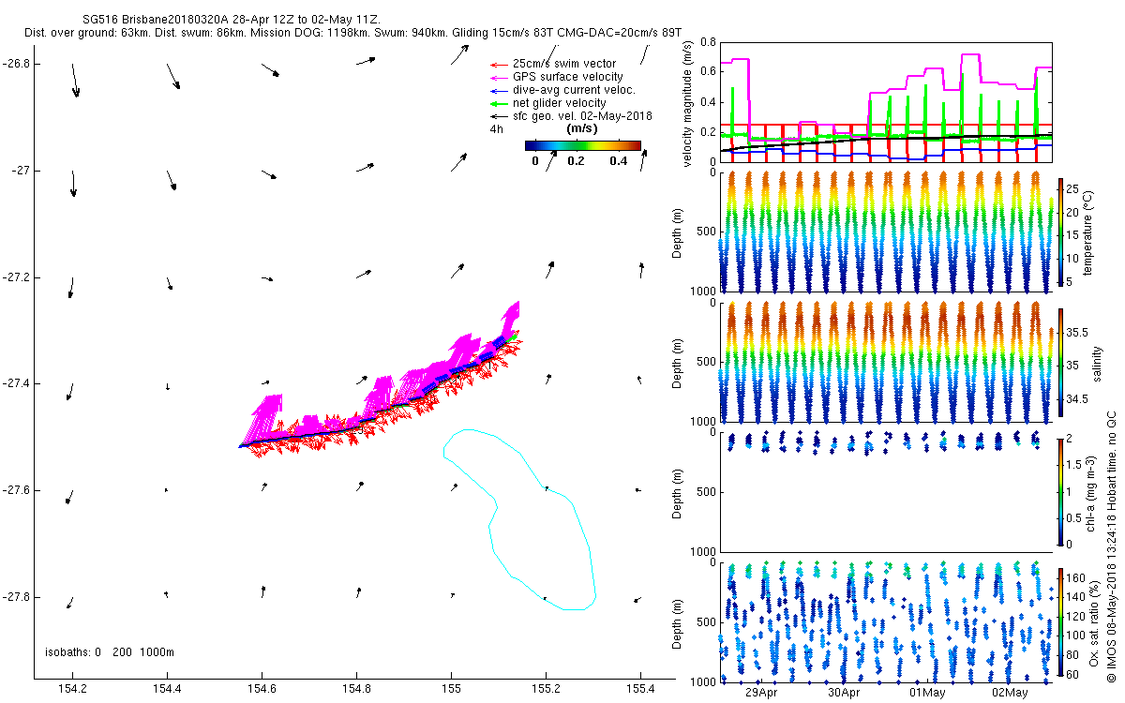Click the '154.8' longitude tick label
This screenshot has width=1125, height=703.
356,691
